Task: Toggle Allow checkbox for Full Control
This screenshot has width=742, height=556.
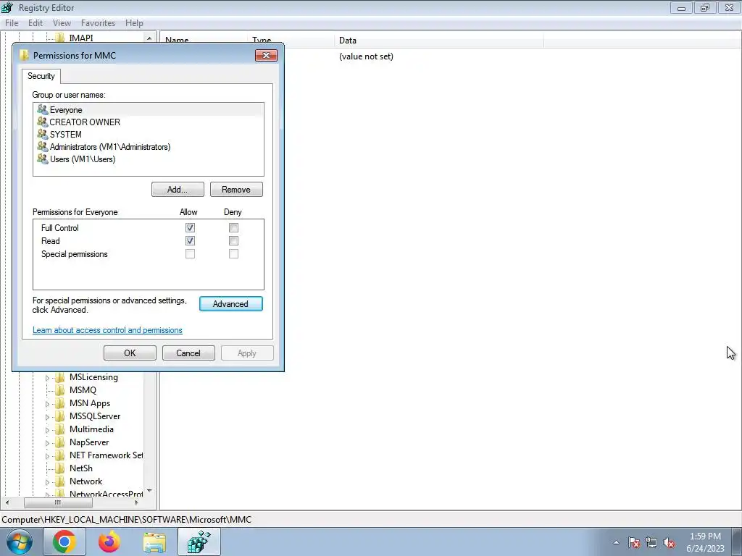Action: coord(190,228)
